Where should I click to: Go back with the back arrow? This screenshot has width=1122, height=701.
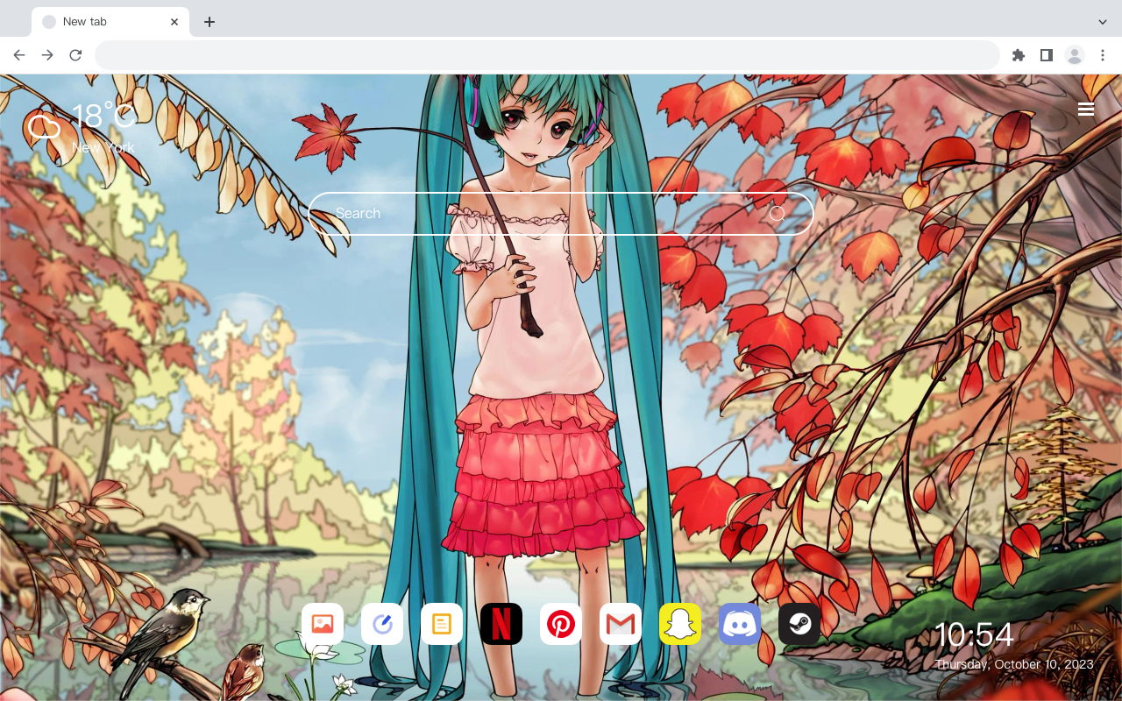pos(19,55)
